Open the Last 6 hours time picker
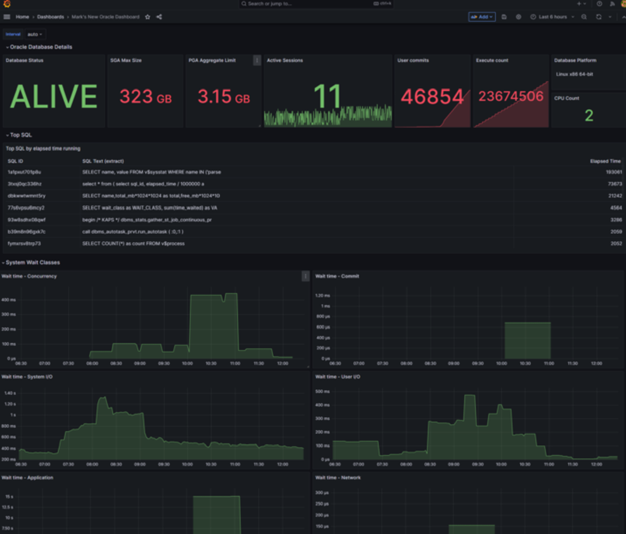Screen dimensions: 626x534 (552, 17)
